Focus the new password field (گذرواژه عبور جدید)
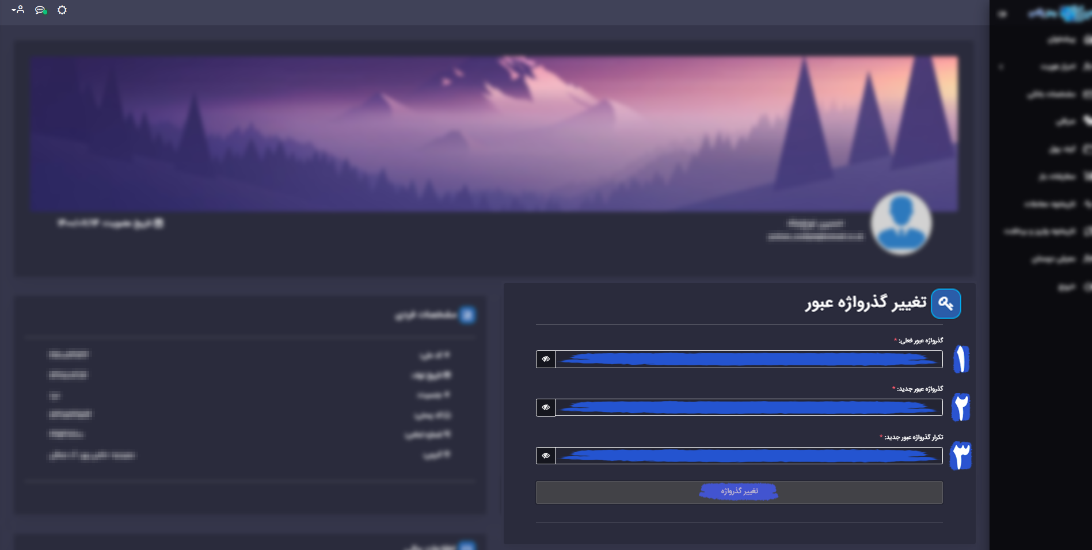Image resolution: width=1092 pixels, height=550 pixels. (749, 407)
